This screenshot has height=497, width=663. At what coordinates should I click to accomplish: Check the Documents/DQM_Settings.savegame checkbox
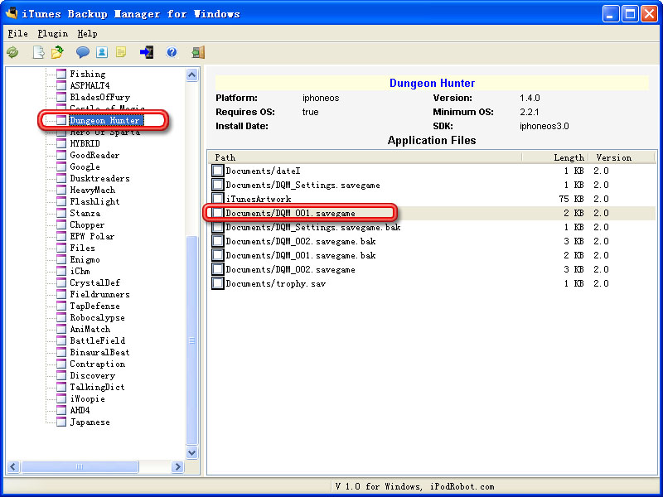tap(217, 185)
